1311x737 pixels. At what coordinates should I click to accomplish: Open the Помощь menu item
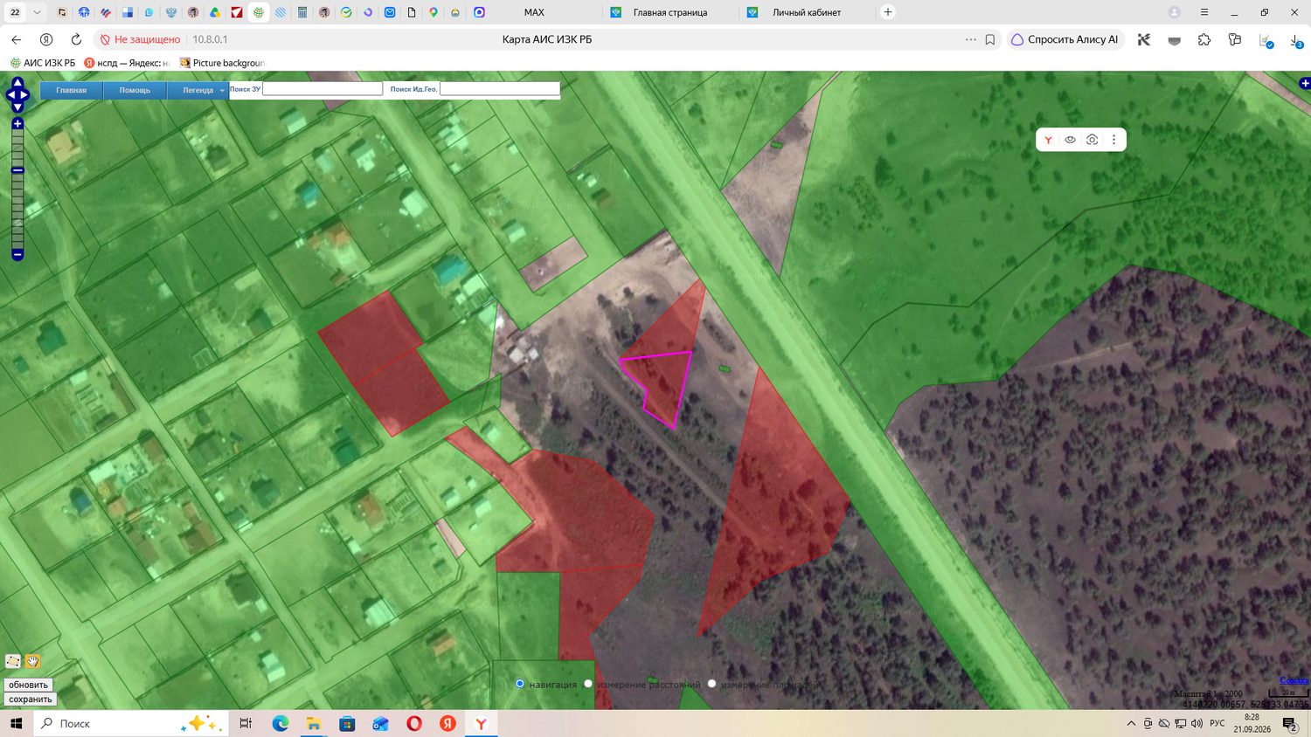click(x=135, y=90)
